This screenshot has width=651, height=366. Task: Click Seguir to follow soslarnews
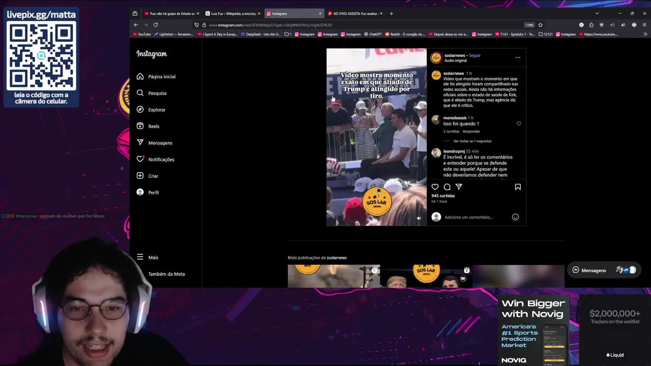coord(475,55)
